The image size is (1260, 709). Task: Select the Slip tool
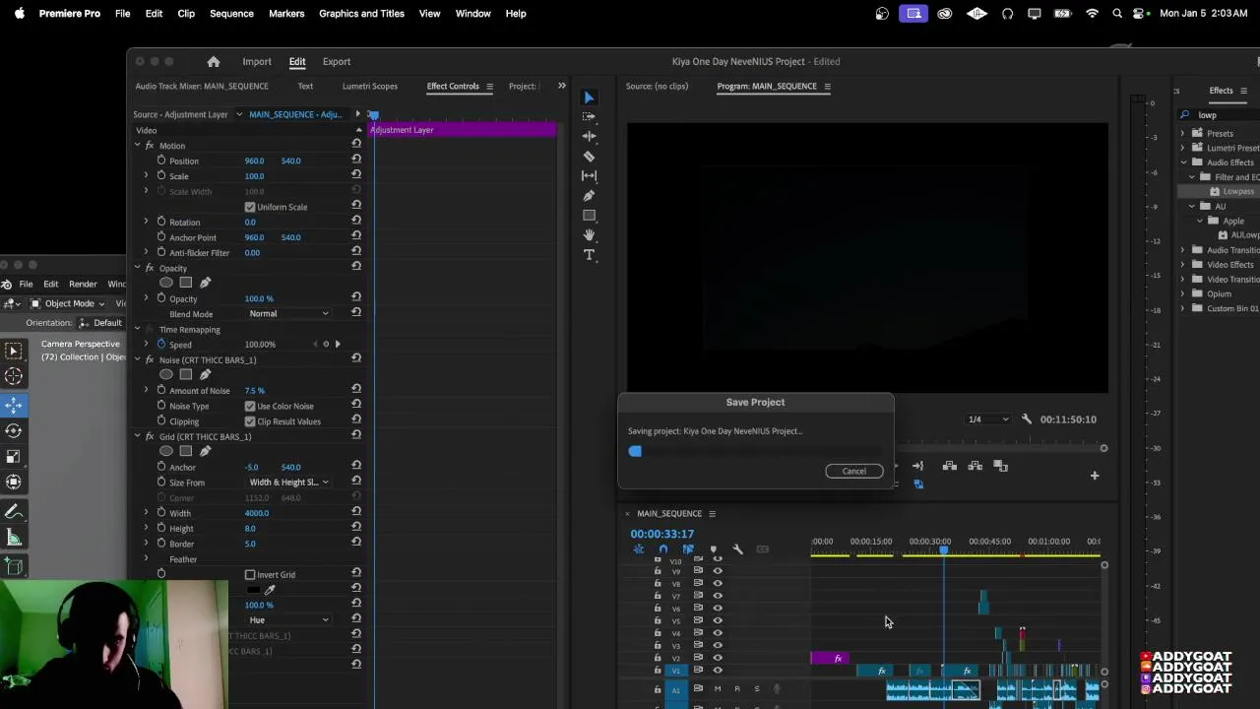589,176
